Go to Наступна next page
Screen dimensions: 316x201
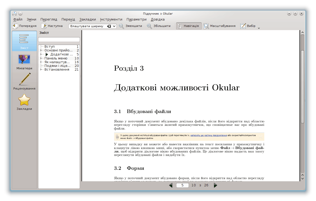[52, 26]
